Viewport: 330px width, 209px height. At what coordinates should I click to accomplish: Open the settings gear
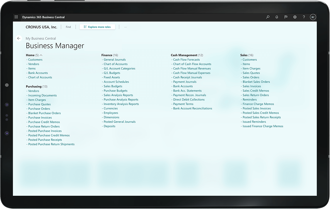coord(295,17)
